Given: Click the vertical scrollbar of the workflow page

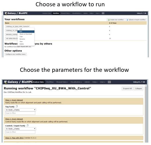Looking at the screenshot, I should (146, 114).
